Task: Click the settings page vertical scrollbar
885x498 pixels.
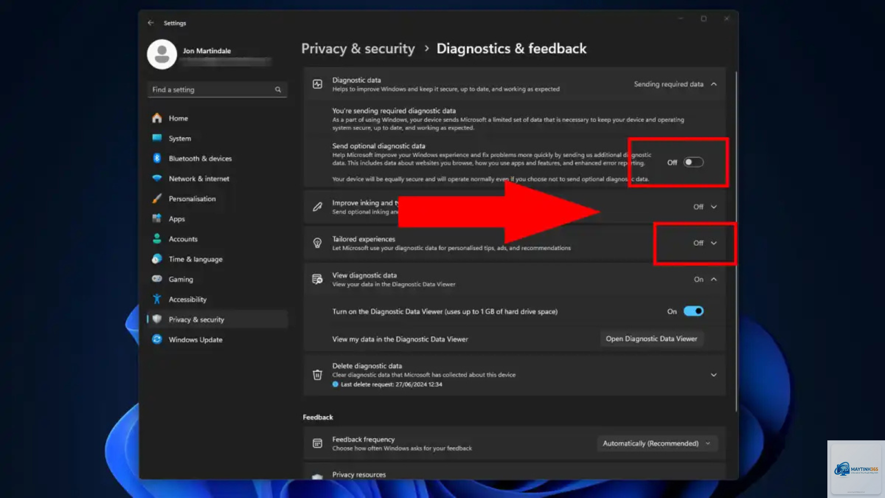Action: tap(736, 242)
